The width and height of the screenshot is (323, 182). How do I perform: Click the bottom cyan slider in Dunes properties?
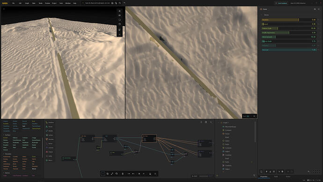pos(289,50)
